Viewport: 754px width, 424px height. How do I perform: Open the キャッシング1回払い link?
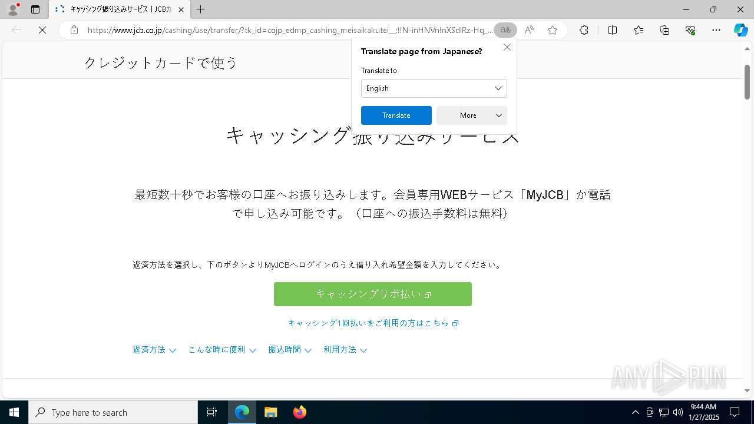[373, 323]
